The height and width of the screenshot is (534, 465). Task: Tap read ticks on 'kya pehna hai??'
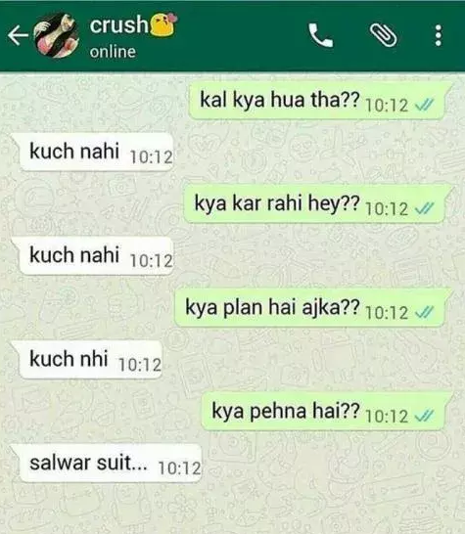pyautogui.click(x=425, y=416)
